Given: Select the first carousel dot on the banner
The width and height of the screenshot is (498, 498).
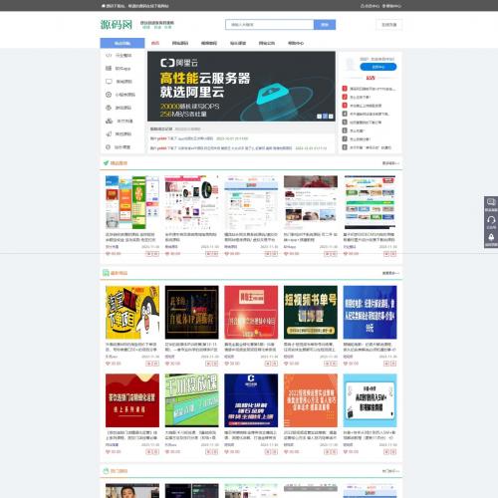Looking at the screenshot, I should click(319, 117).
